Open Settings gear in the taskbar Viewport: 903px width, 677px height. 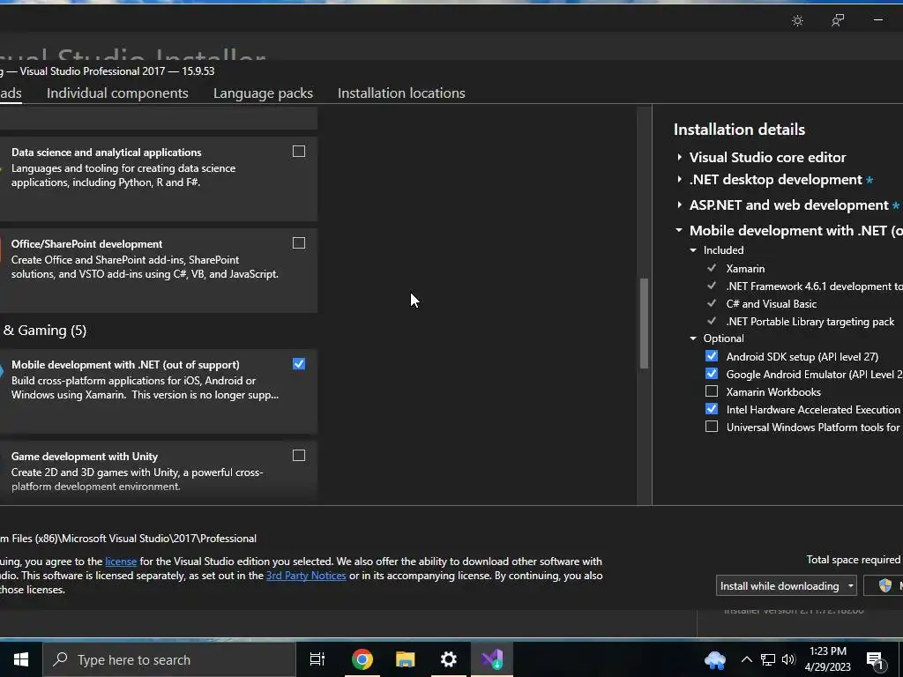point(449,659)
